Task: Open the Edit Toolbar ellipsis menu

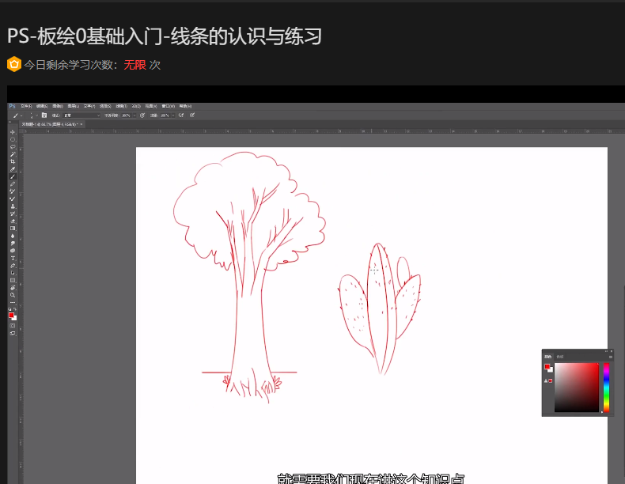Action: pyautogui.click(x=13, y=303)
